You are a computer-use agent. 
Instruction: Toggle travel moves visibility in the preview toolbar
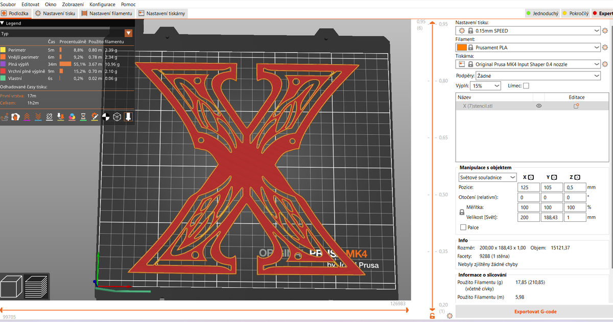(4, 117)
